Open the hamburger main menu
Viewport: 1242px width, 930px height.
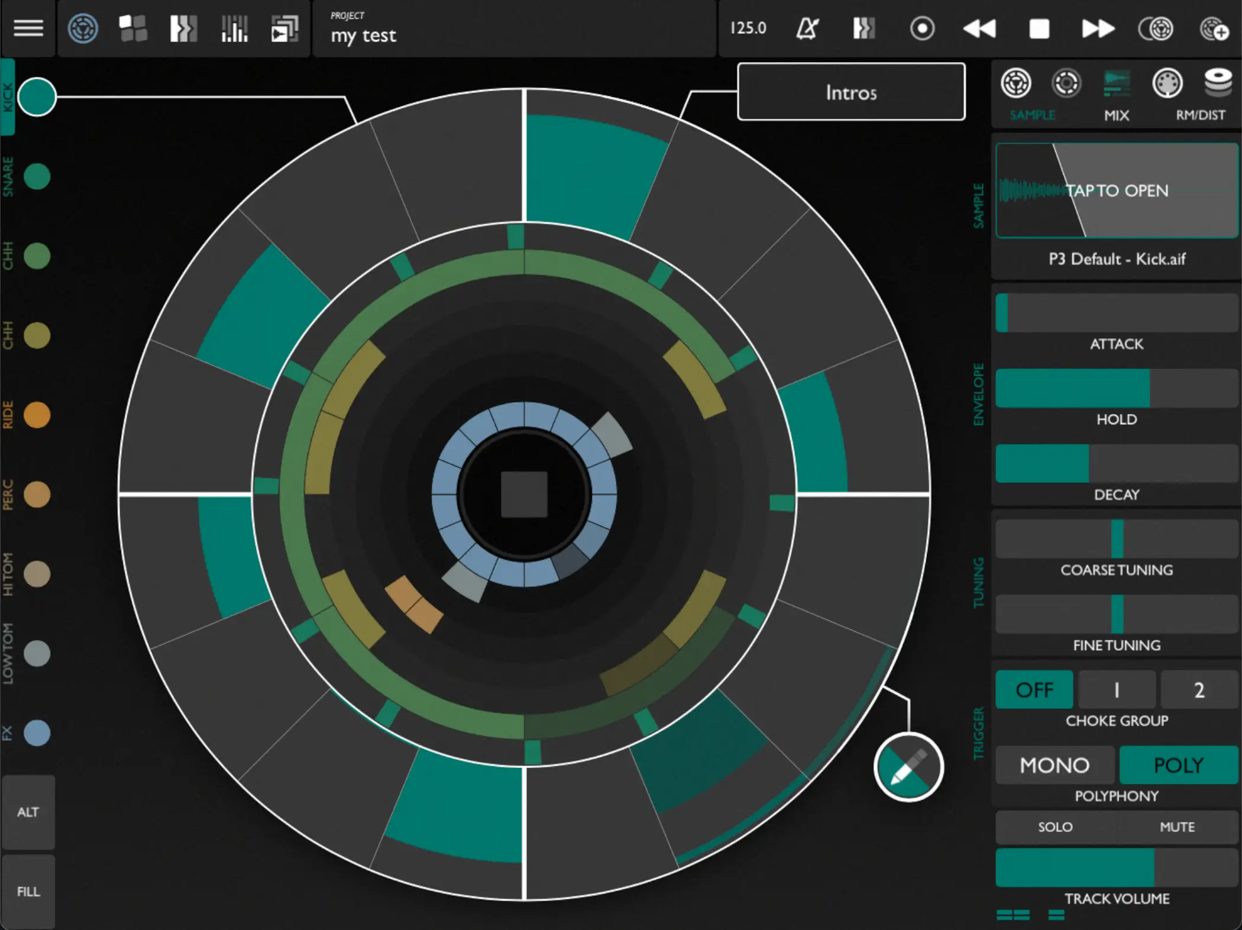point(28,28)
